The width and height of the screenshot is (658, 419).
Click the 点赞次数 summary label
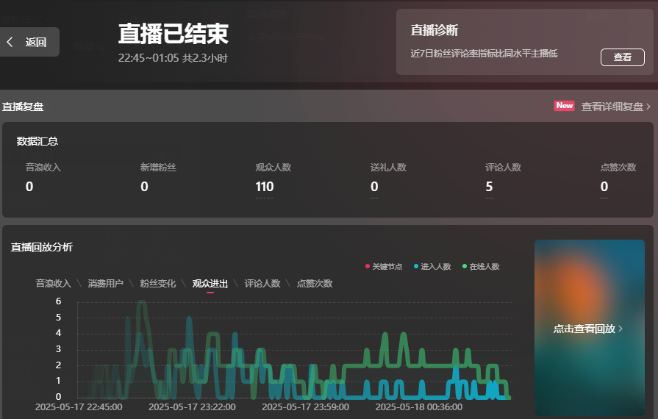click(618, 168)
